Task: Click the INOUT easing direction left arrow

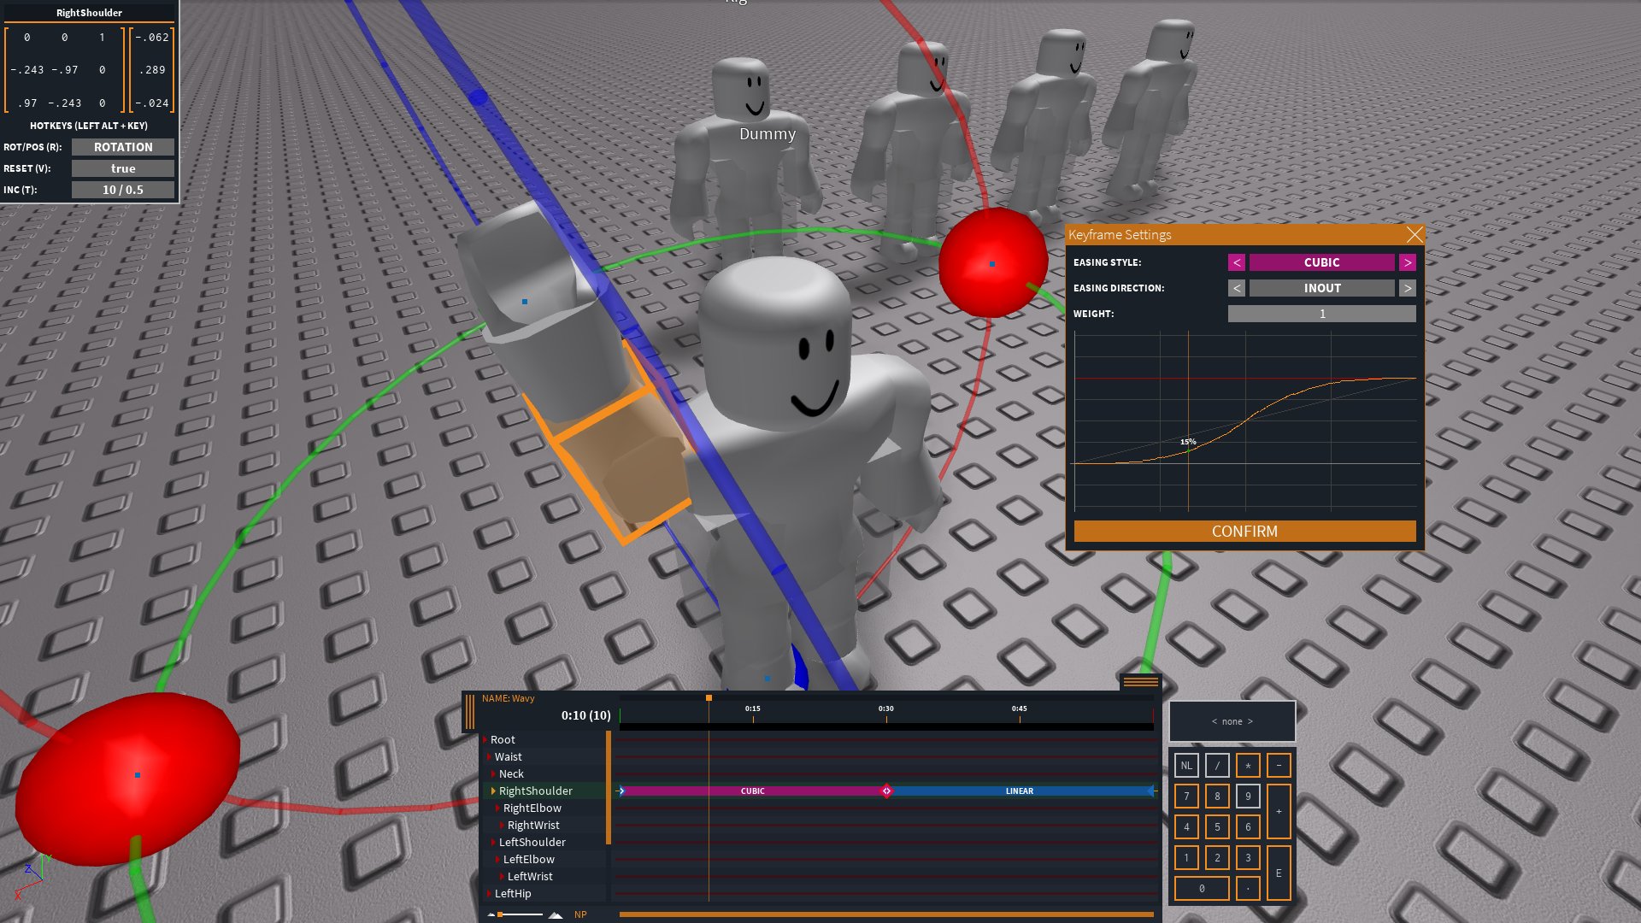Action: point(1237,287)
